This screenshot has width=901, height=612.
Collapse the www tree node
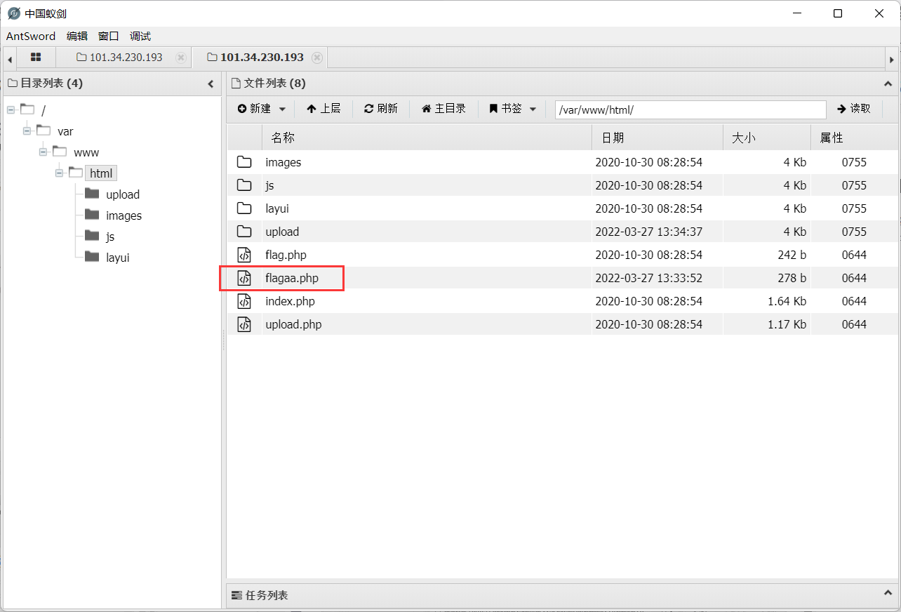44,152
